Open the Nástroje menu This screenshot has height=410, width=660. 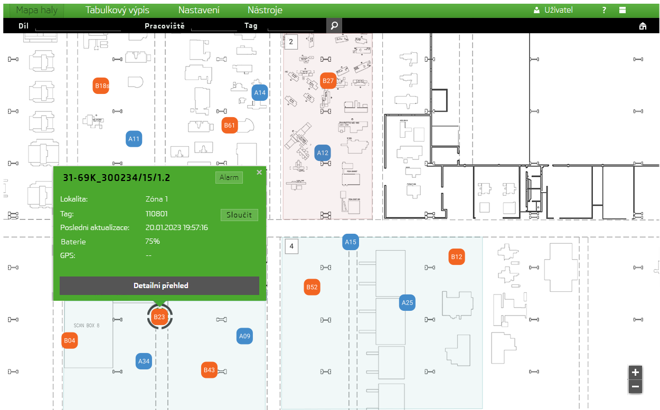tap(265, 10)
